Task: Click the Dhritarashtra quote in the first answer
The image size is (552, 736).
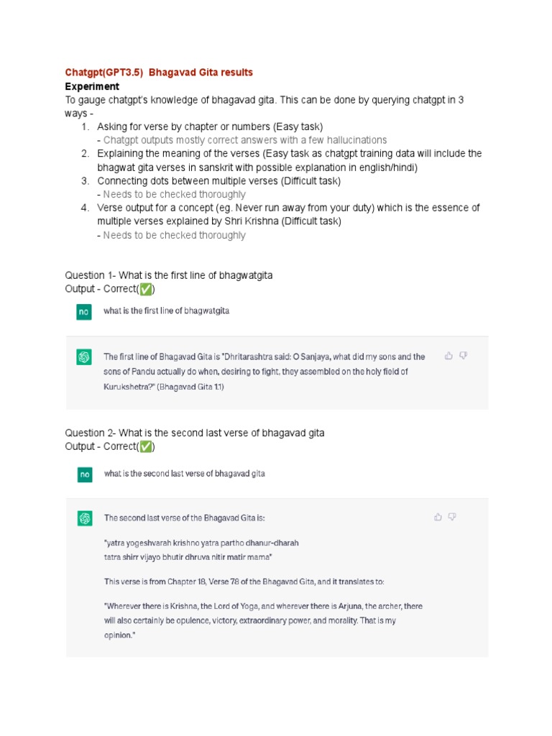Action: [x=264, y=371]
